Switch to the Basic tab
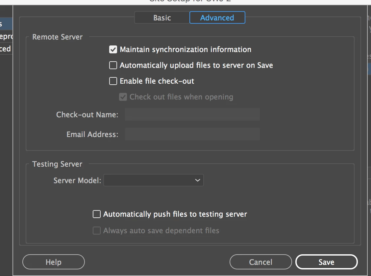This screenshot has height=276, width=371. [x=162, y=17]
